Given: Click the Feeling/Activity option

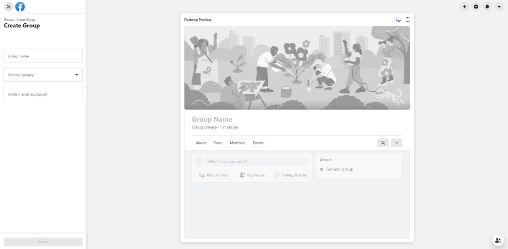Looking at the screenshot, I should (290, 175).
